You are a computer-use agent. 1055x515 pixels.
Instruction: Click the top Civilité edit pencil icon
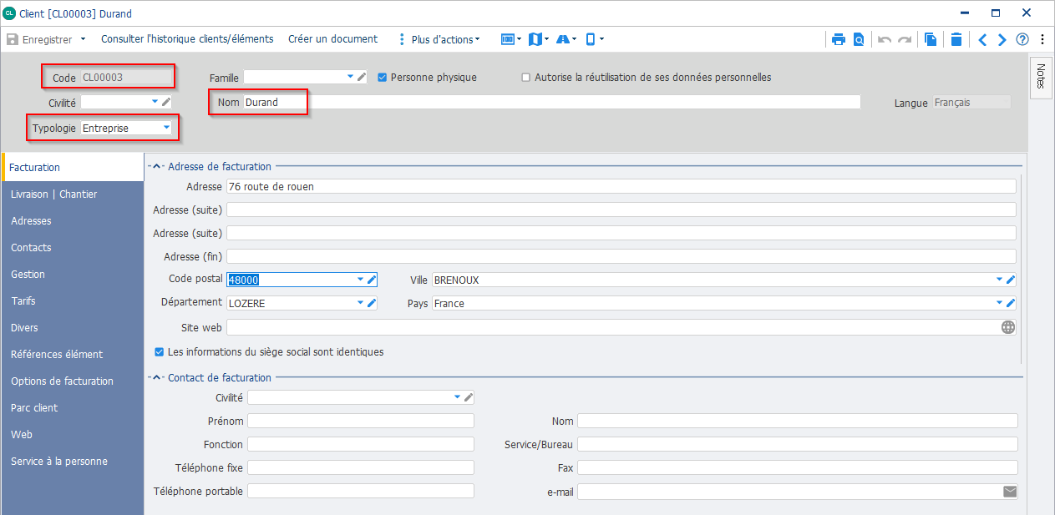166,102
